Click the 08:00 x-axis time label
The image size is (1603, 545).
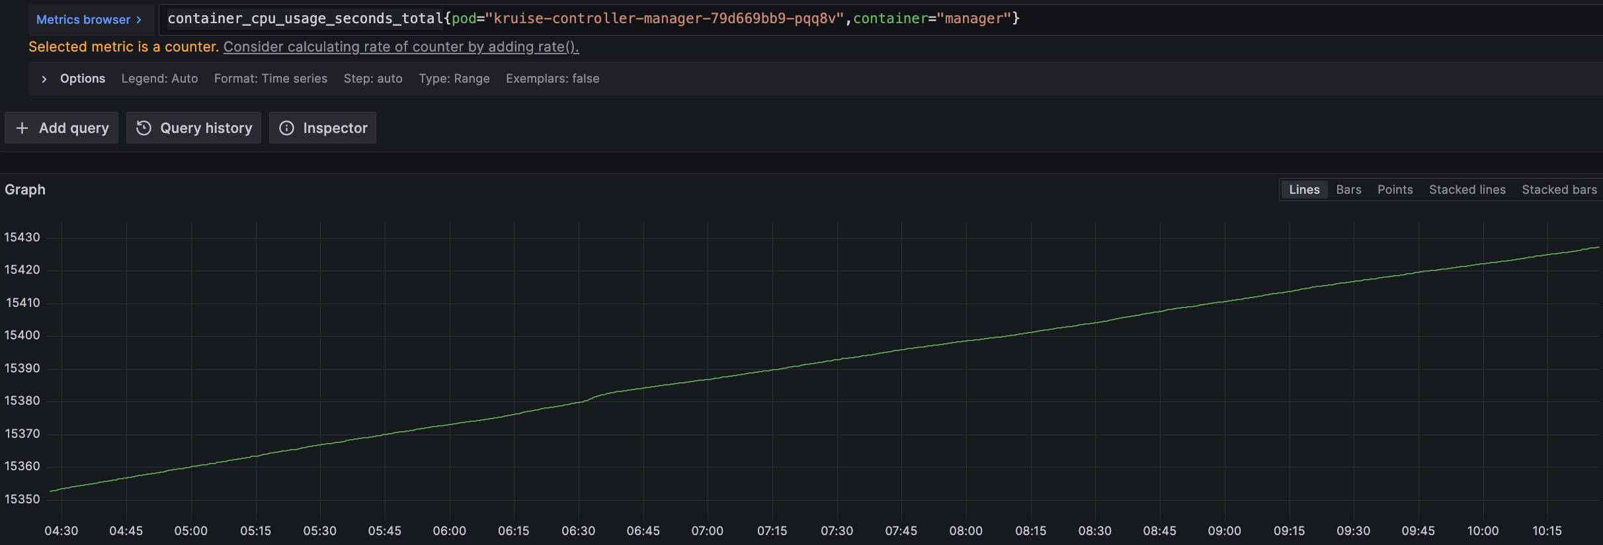point(966,531)
